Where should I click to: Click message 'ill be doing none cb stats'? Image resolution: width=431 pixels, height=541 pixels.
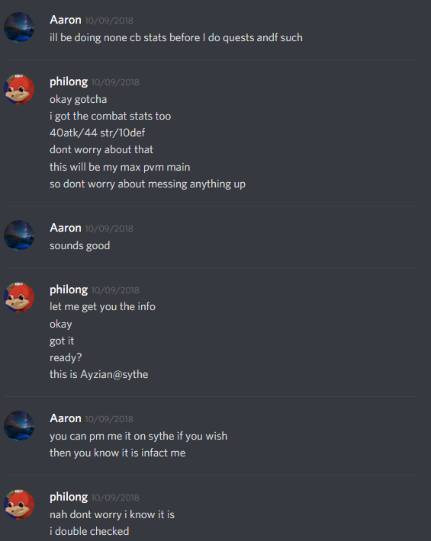[176, 37]
